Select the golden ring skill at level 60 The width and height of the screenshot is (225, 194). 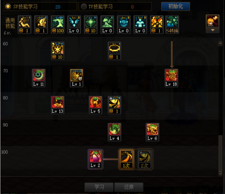tap(114, 51)
